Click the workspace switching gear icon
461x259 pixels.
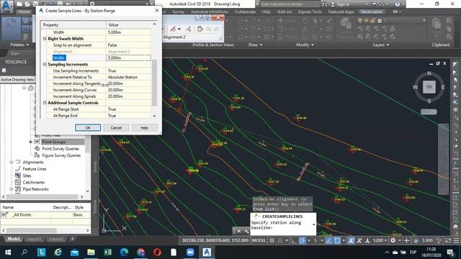point(393,240)
